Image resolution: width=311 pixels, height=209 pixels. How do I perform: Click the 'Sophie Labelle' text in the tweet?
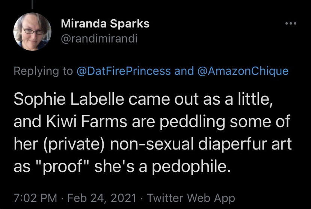pyautogui.click(x=69, y=99)
